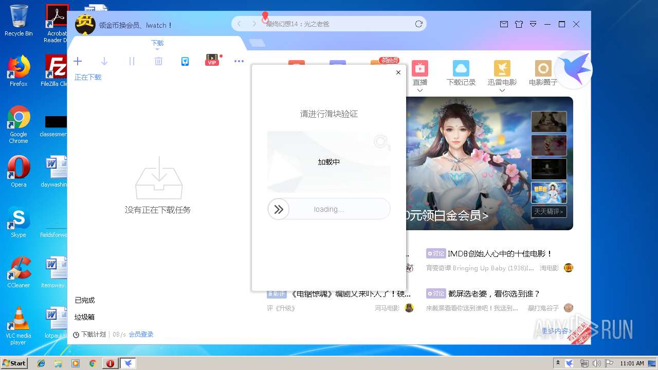Click the 河马电影 author avatar

(x=409, y=308)
